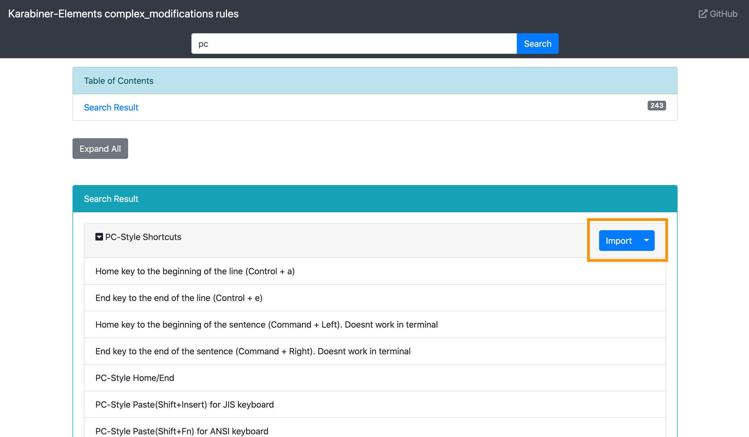Open Search Result link in contents
The height and width of the screenshot is (437, 749).
(x=111, y=107)
